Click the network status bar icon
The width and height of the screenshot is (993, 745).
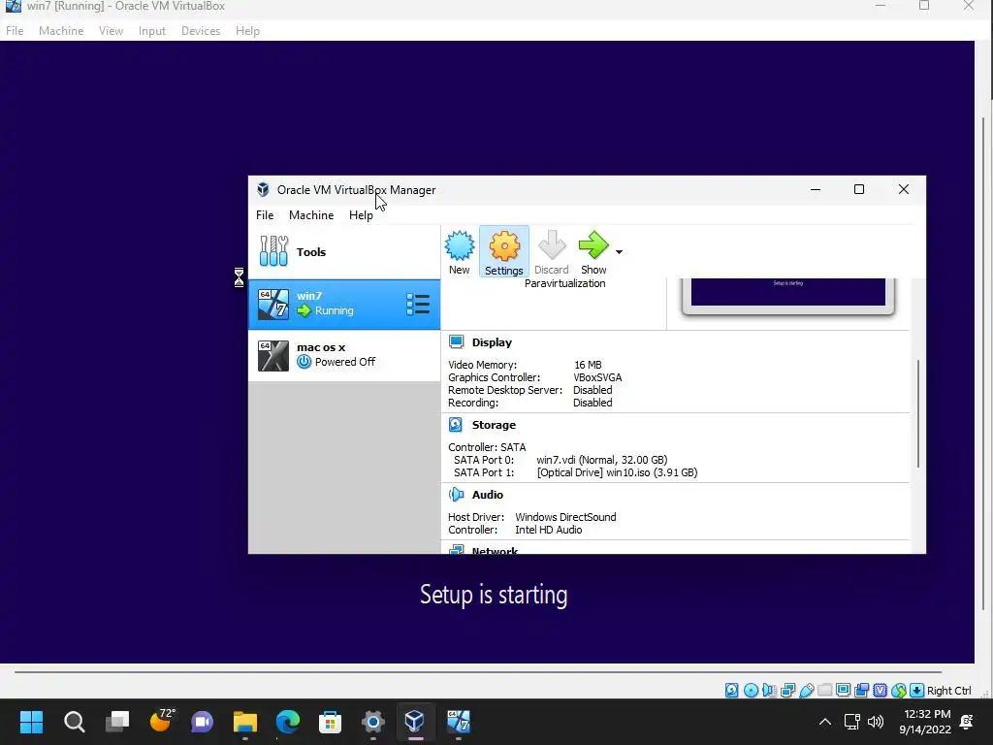click(787, 691)
